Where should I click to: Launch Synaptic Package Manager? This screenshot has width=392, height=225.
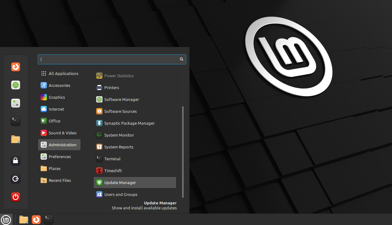pos(135,123)
